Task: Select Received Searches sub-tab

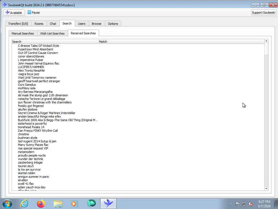Action: 83,33
